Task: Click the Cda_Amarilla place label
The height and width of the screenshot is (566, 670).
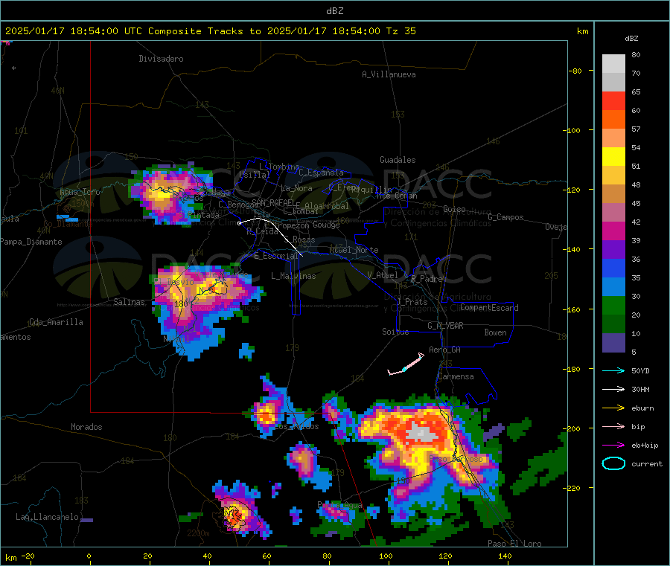Action: pyautogui.click(x=56, y=322)
